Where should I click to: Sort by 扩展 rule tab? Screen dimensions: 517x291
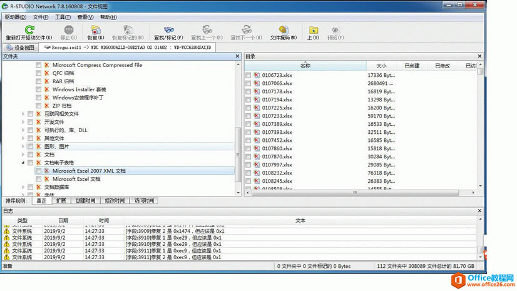click(61, 200)
